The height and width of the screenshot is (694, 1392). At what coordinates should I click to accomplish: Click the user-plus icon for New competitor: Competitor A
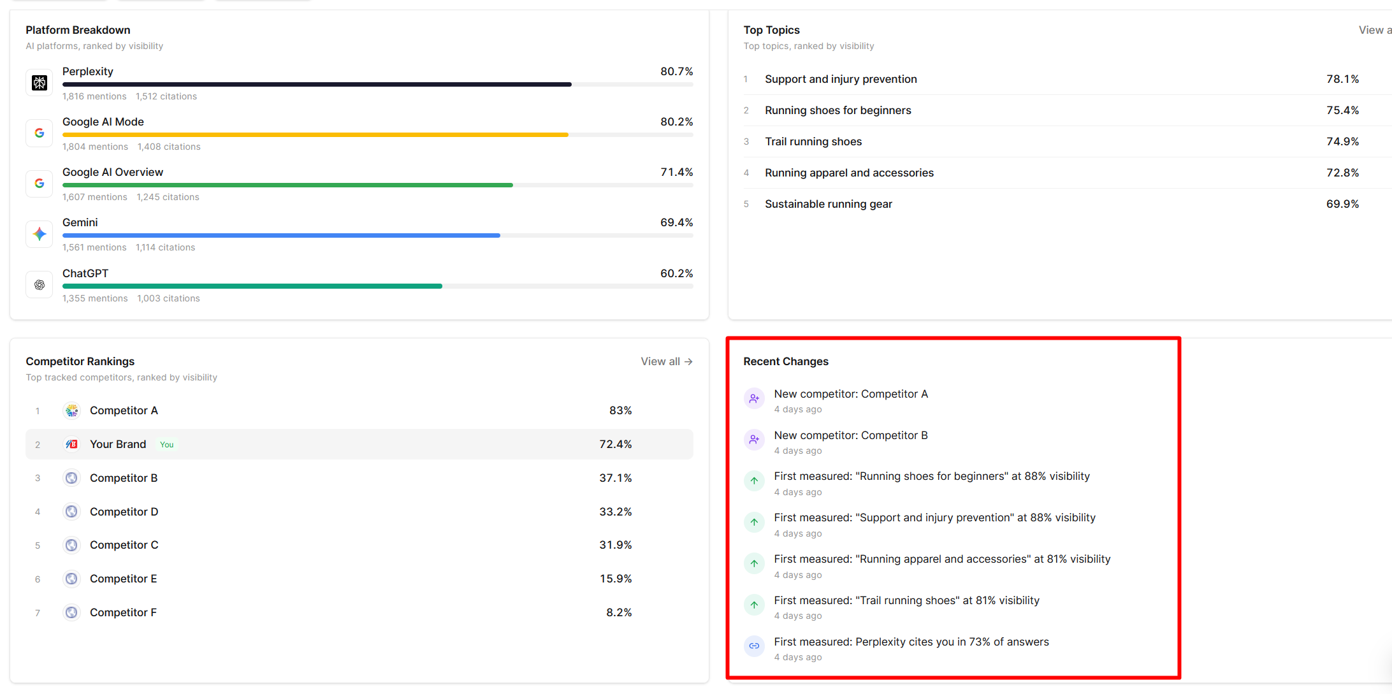point(755,398)
